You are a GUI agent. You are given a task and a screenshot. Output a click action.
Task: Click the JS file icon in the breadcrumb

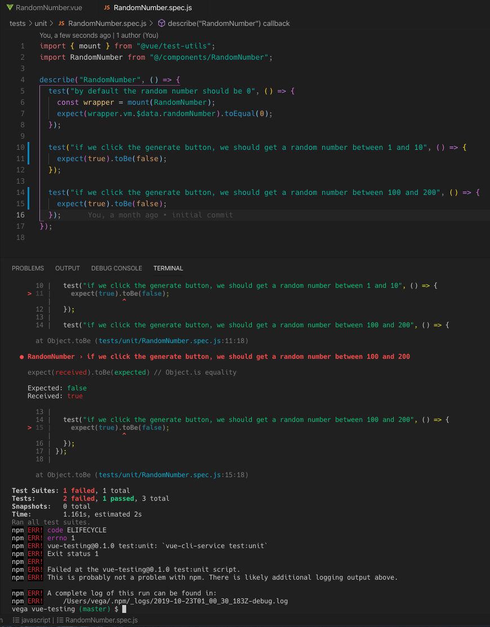point(61,24)
